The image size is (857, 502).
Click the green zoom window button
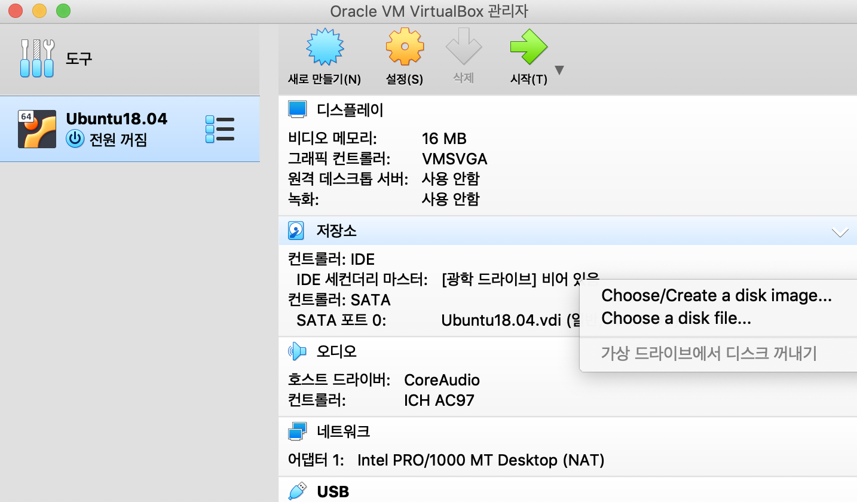(x=63, y=10)
